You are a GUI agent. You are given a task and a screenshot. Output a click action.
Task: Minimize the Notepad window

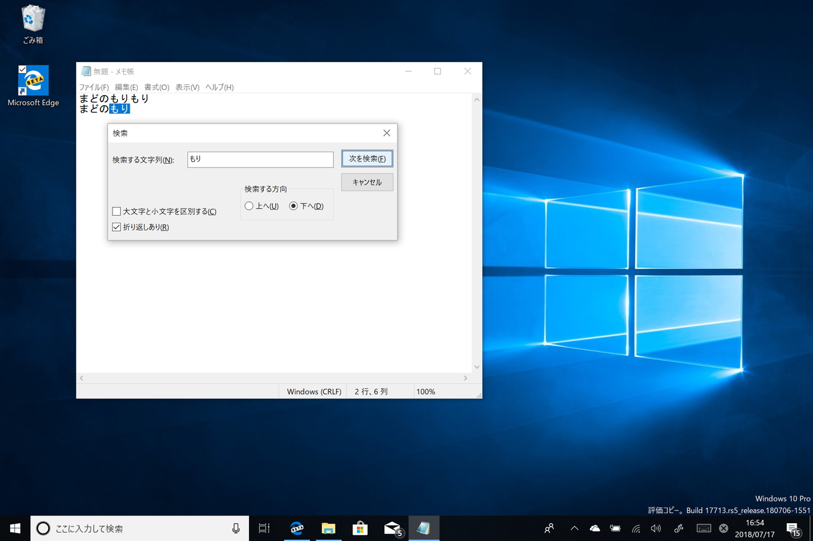(x=408, y=72)
